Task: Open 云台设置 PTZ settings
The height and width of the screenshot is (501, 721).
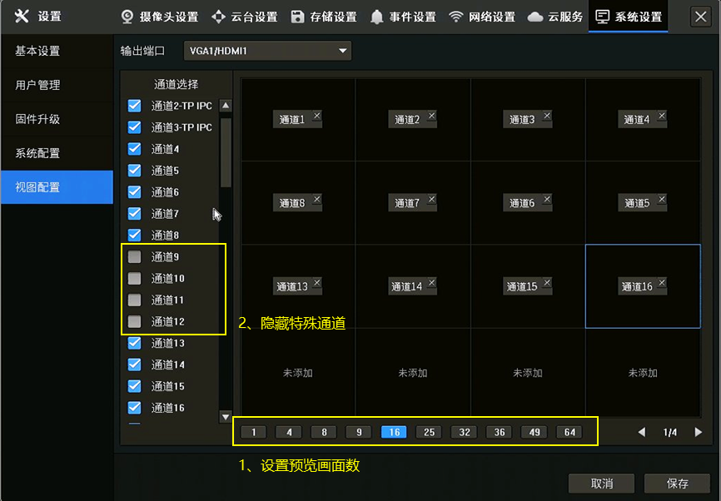Action: click(x=244, y=17)
